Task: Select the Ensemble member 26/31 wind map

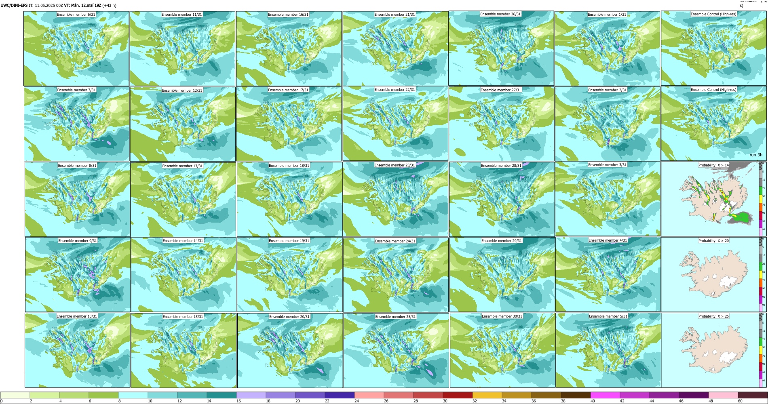Action: pyautogui.click(x=501, y=48)
